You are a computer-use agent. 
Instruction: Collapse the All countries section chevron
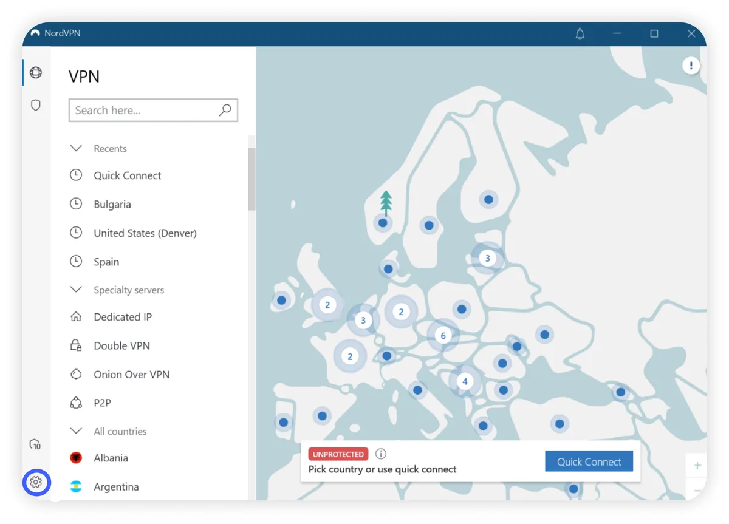(x=76, y=431)
